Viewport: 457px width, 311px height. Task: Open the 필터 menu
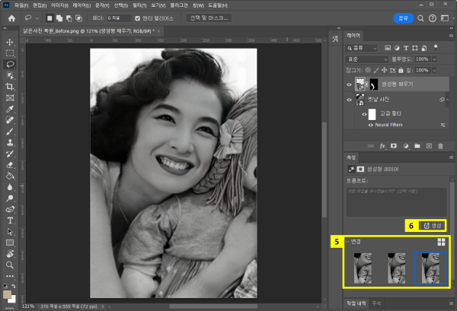pyautogui.click(x=140, y=5)
